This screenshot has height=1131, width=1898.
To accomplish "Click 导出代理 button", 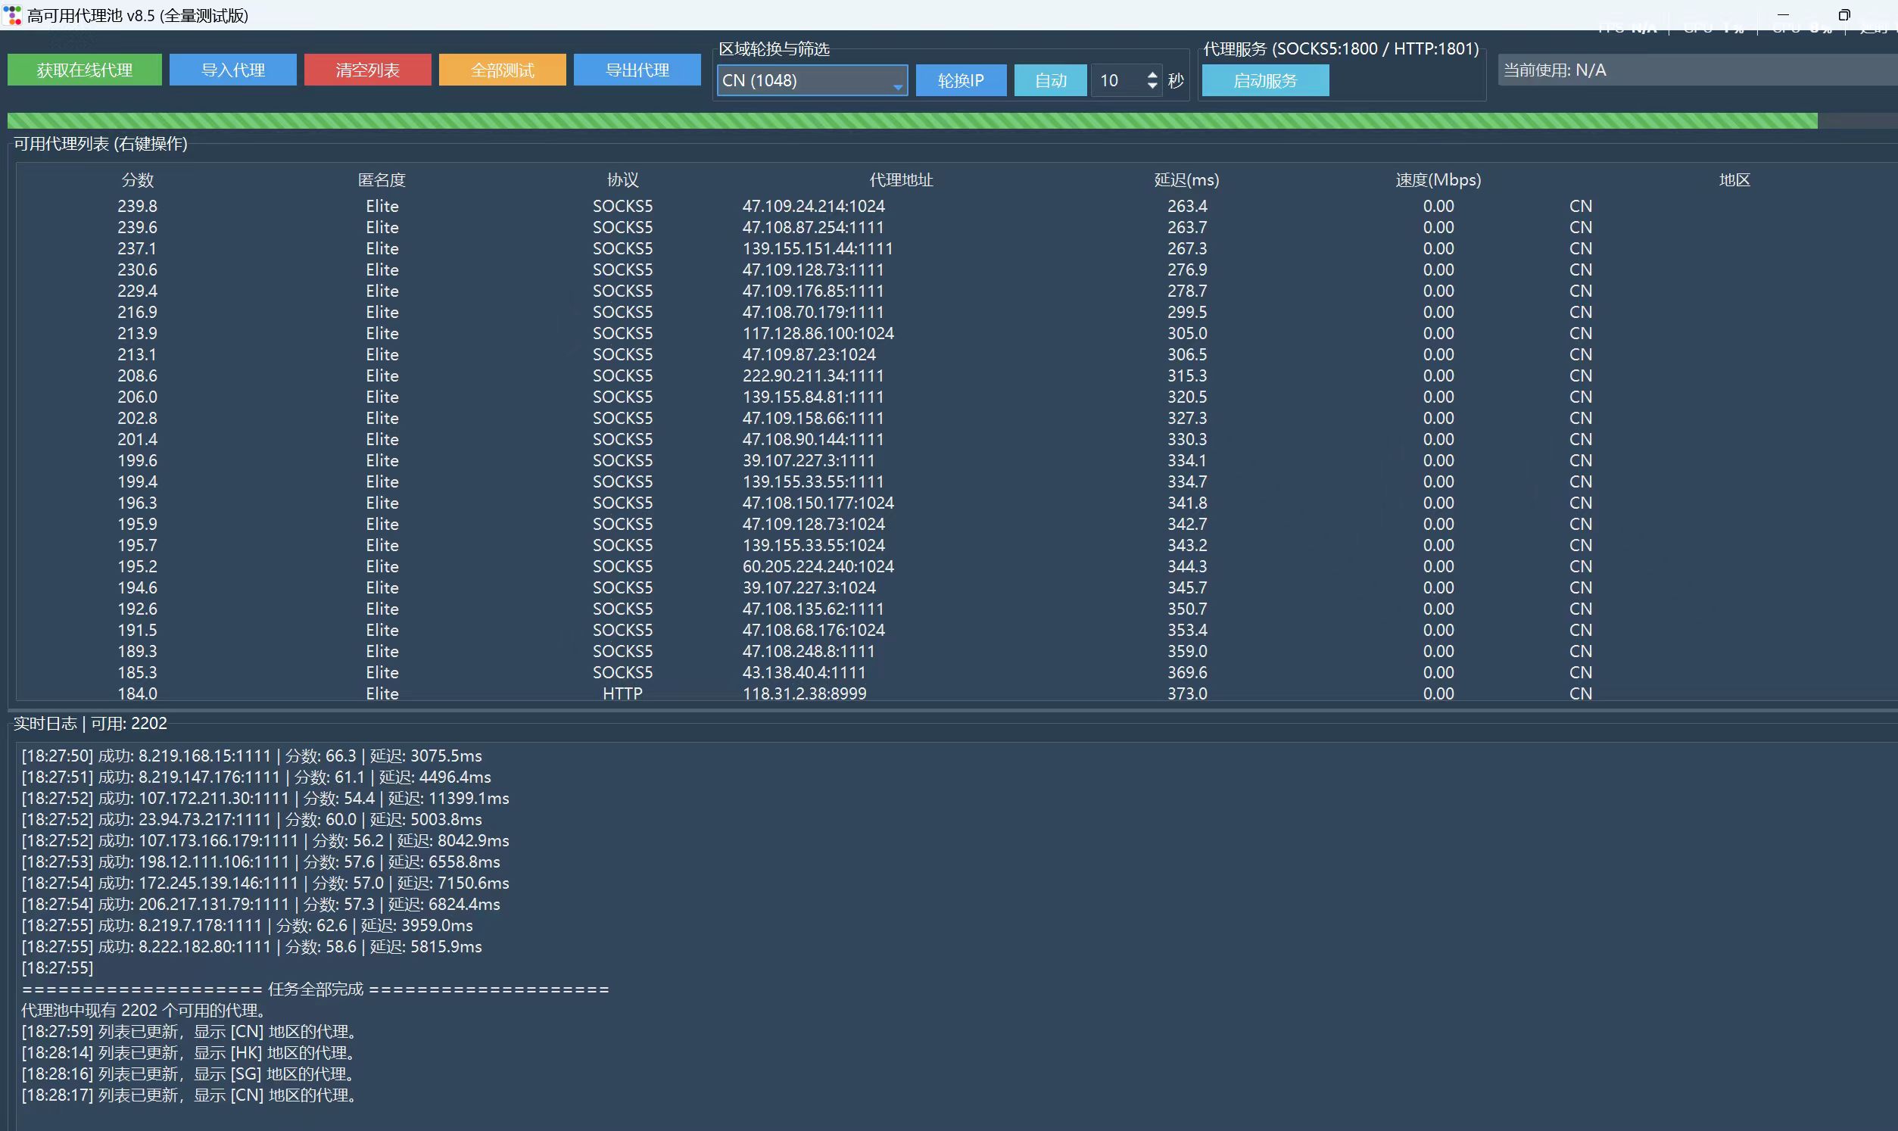I will point(637,70).
